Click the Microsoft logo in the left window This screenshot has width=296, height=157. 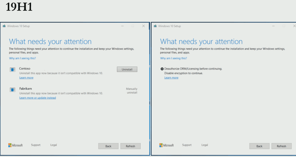point(15,145)
